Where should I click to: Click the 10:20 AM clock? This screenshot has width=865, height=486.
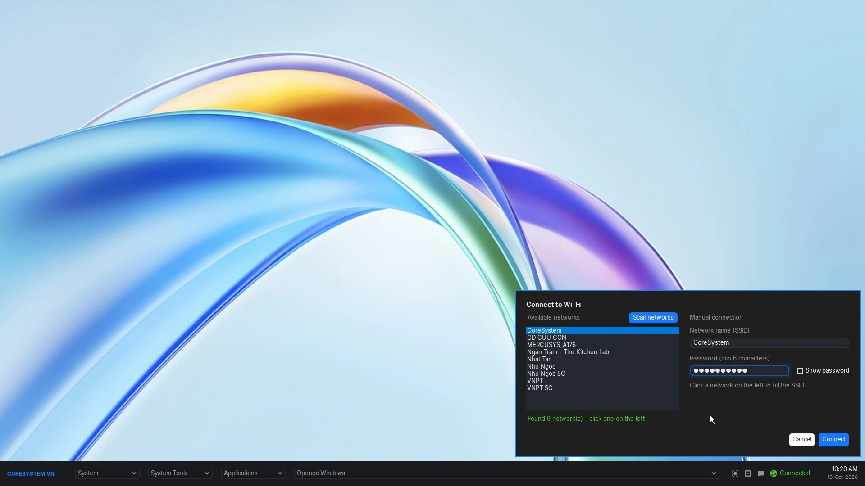(844, 469)
